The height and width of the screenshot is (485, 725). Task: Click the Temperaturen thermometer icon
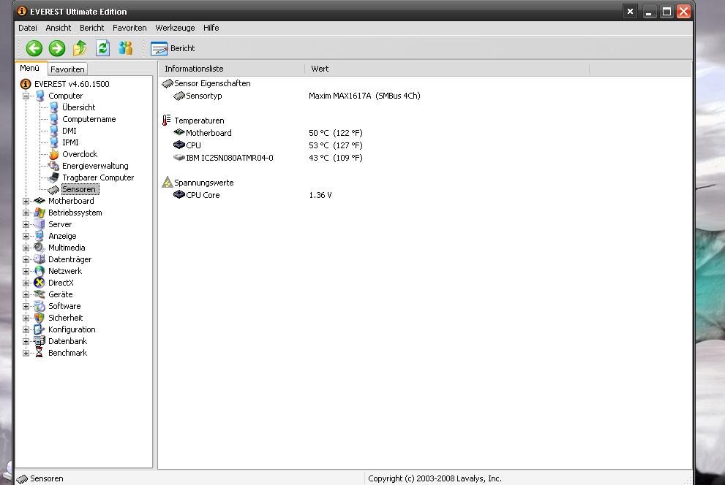click(x=167, y=120)
